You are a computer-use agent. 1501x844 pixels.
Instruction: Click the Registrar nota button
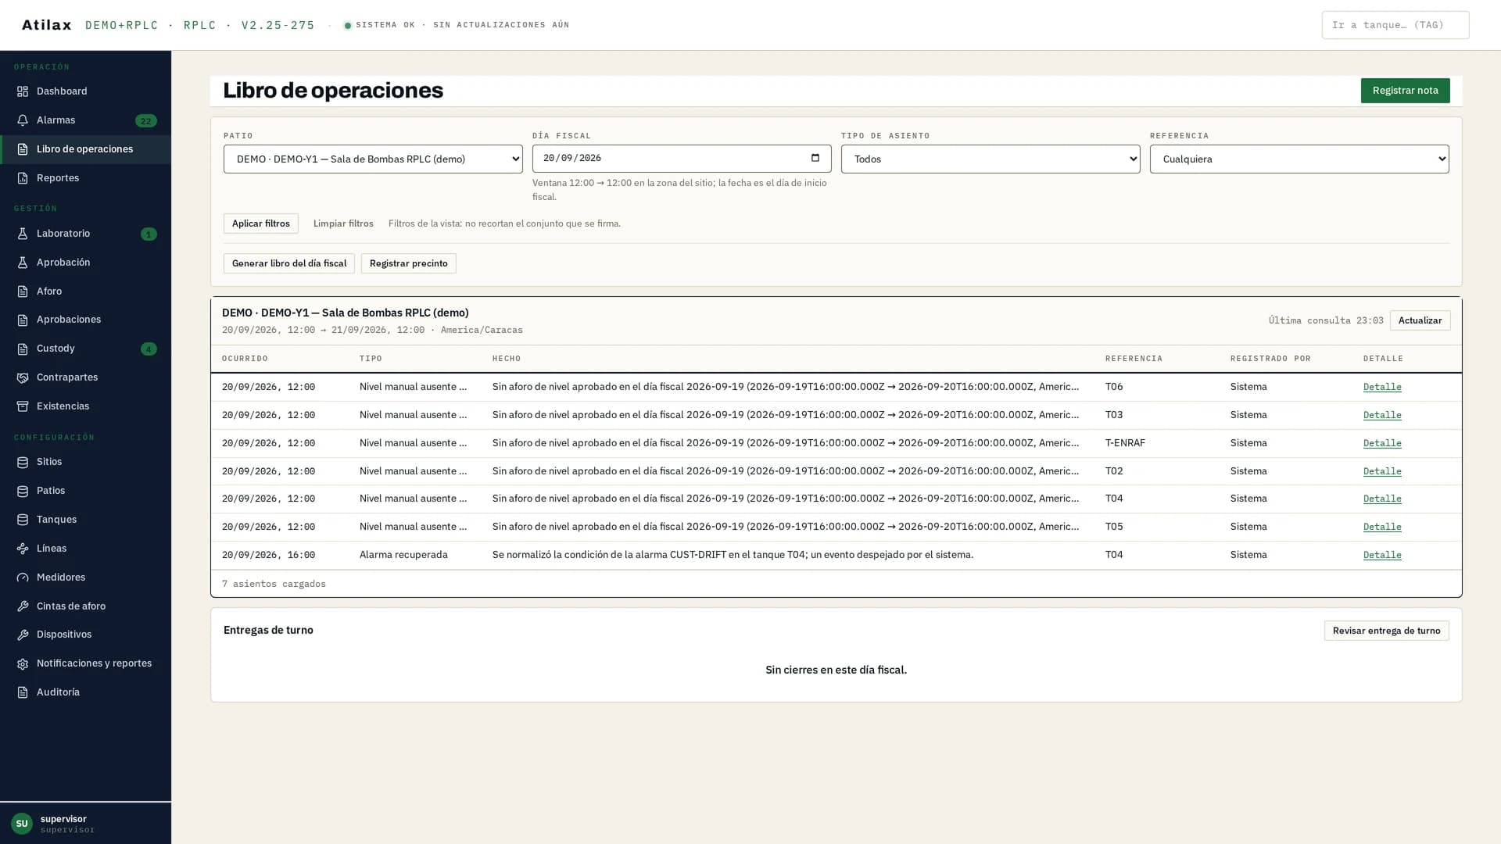pos(1405,91)
